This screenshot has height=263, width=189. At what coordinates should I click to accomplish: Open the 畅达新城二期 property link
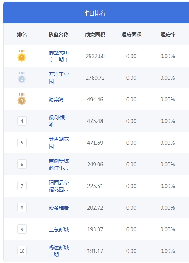click(59, 251)
